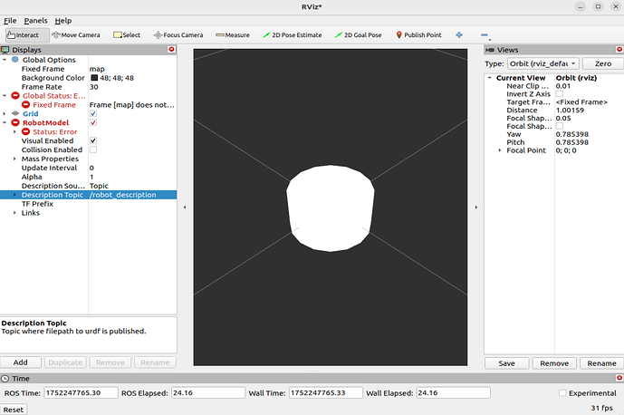The image size is (624, 415).
Task: Click the Zero view button
Action: click(x=603, y=63)
